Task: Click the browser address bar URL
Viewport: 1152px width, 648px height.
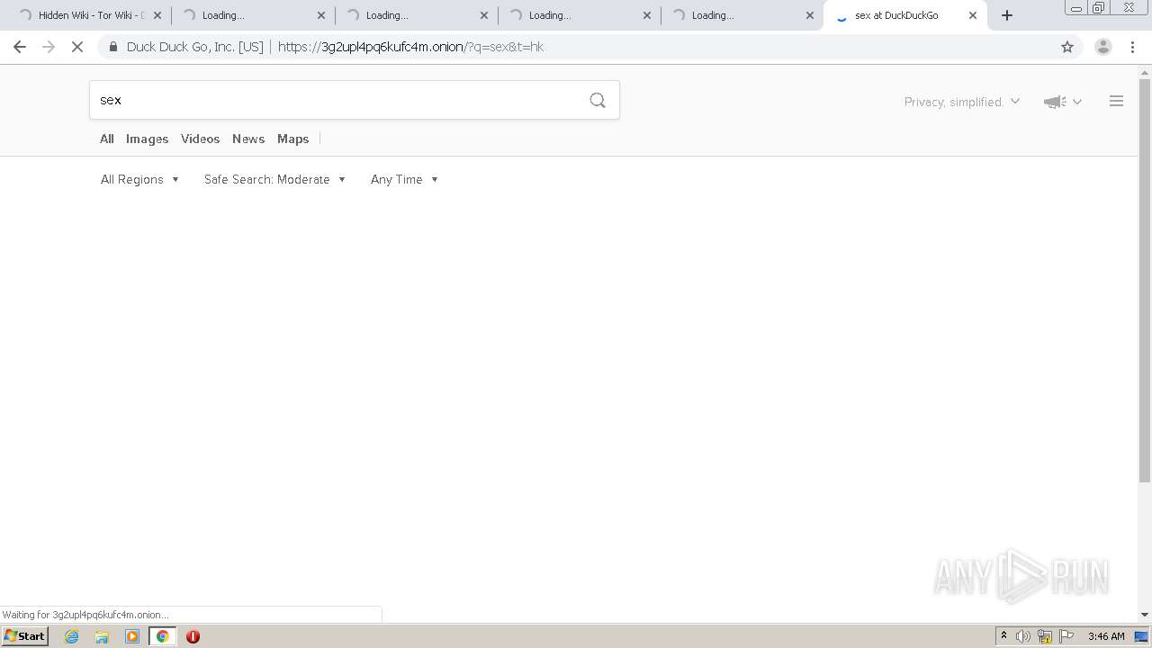Action: click(x=410, y=47)
